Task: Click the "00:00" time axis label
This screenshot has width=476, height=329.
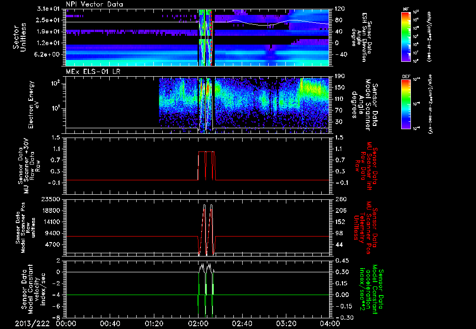Action: click(66, 323)
